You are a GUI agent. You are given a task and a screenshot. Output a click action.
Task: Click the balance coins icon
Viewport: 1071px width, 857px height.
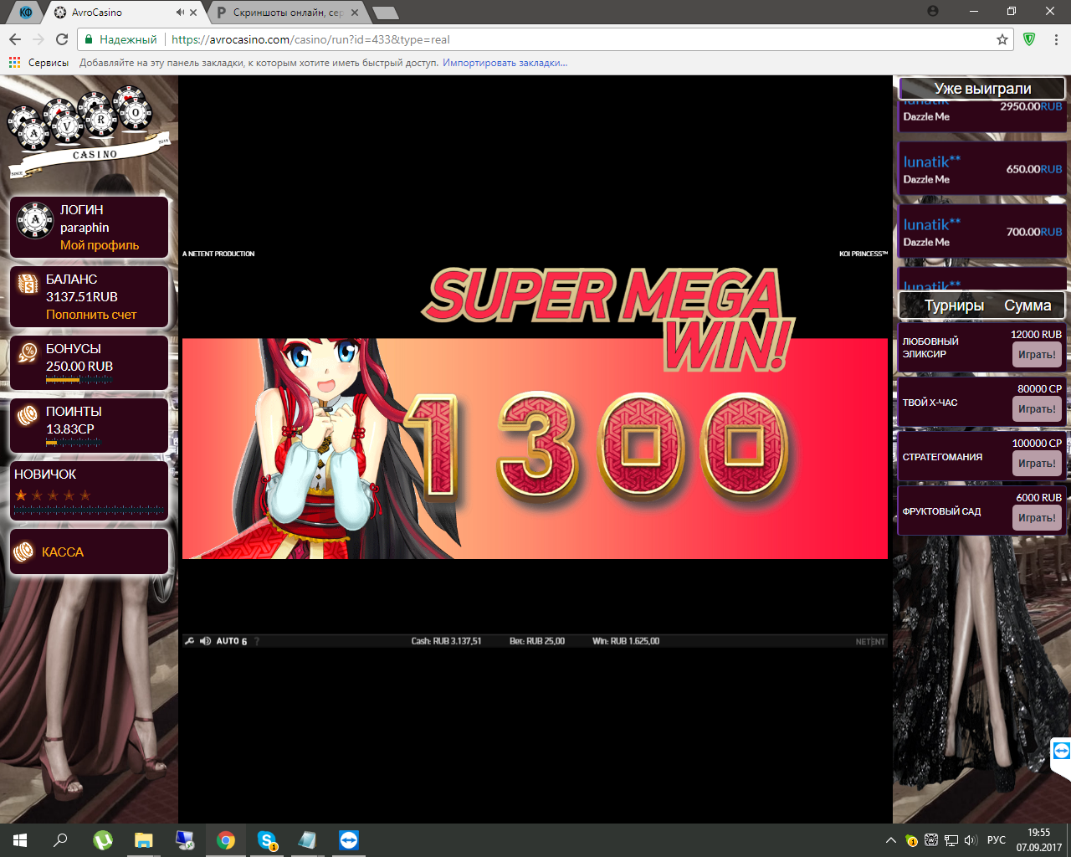point(28,285)
